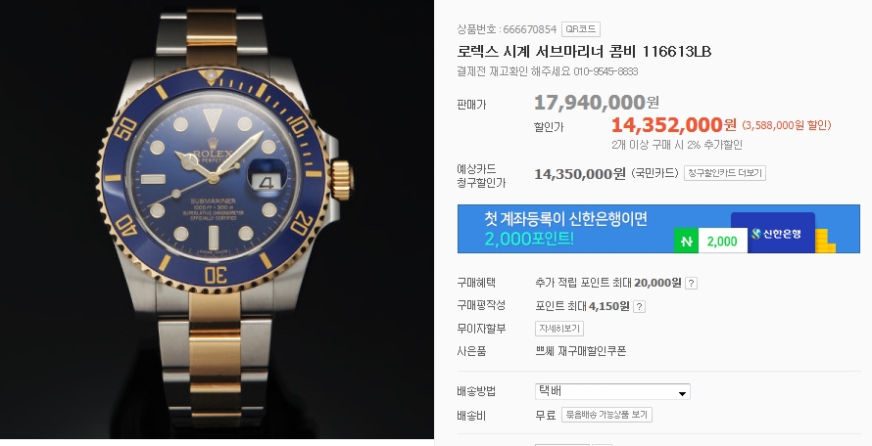Viewport: 872px width, 446px height.
Task: Open the 청구할인카드 더보기 button
Action: point(725,173)
